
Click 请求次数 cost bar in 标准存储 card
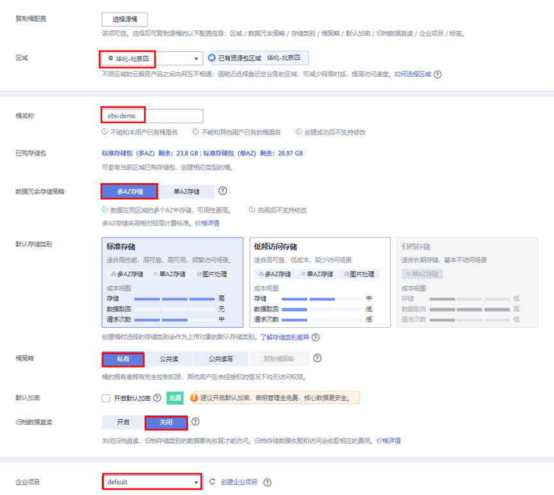pos(175,320)
